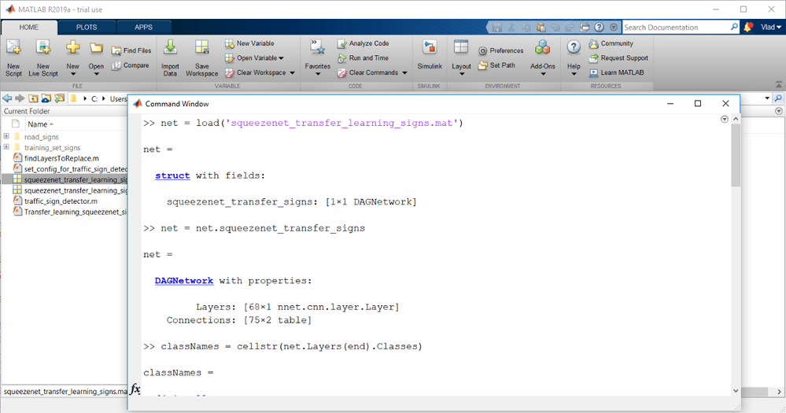
Task: Switch to the PLOTS tab
Action: (87, 27)
